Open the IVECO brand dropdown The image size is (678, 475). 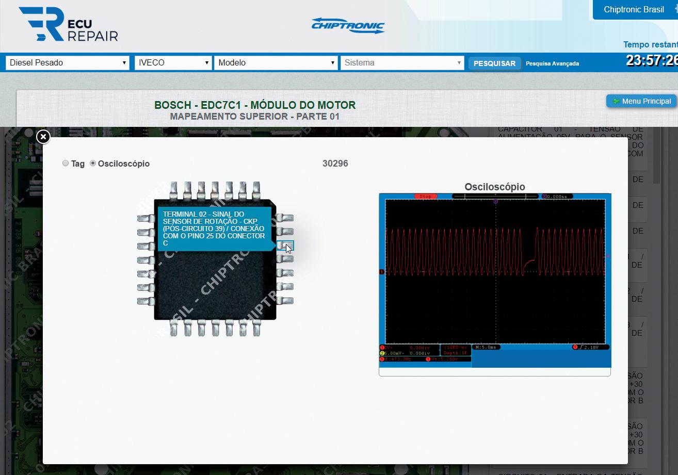point(173,63)
